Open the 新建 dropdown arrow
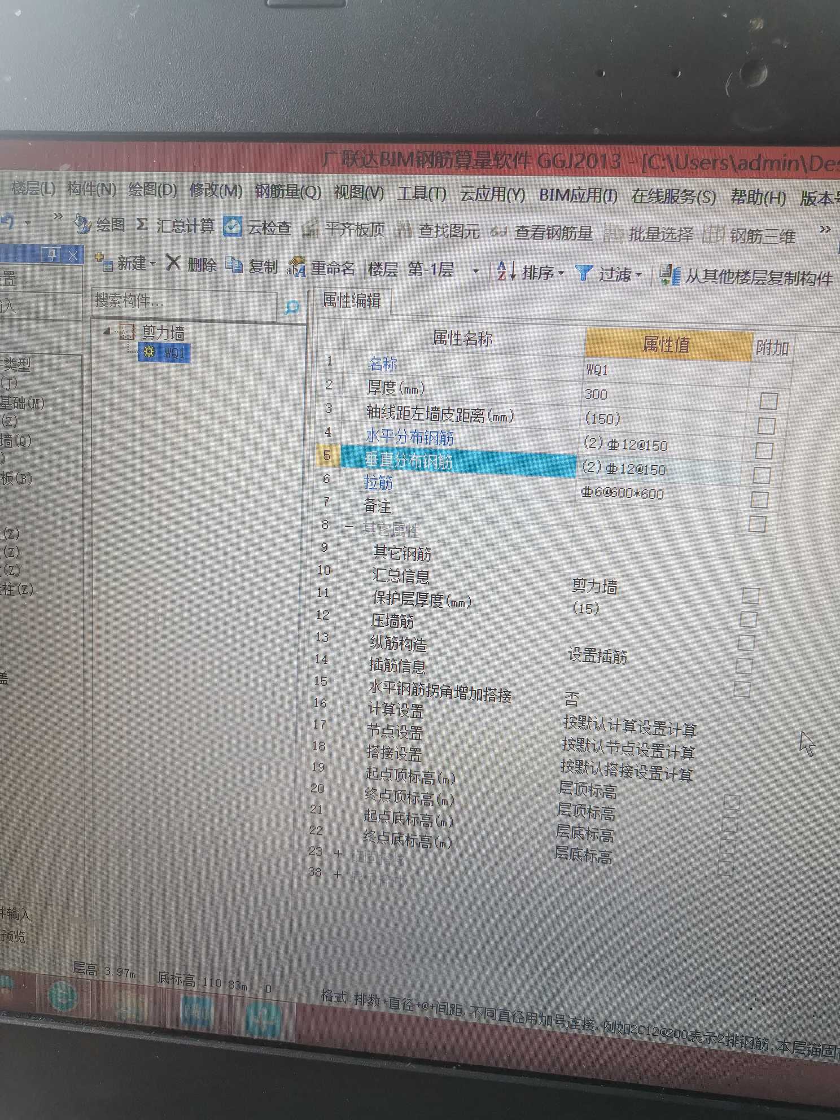 [152, 264]
